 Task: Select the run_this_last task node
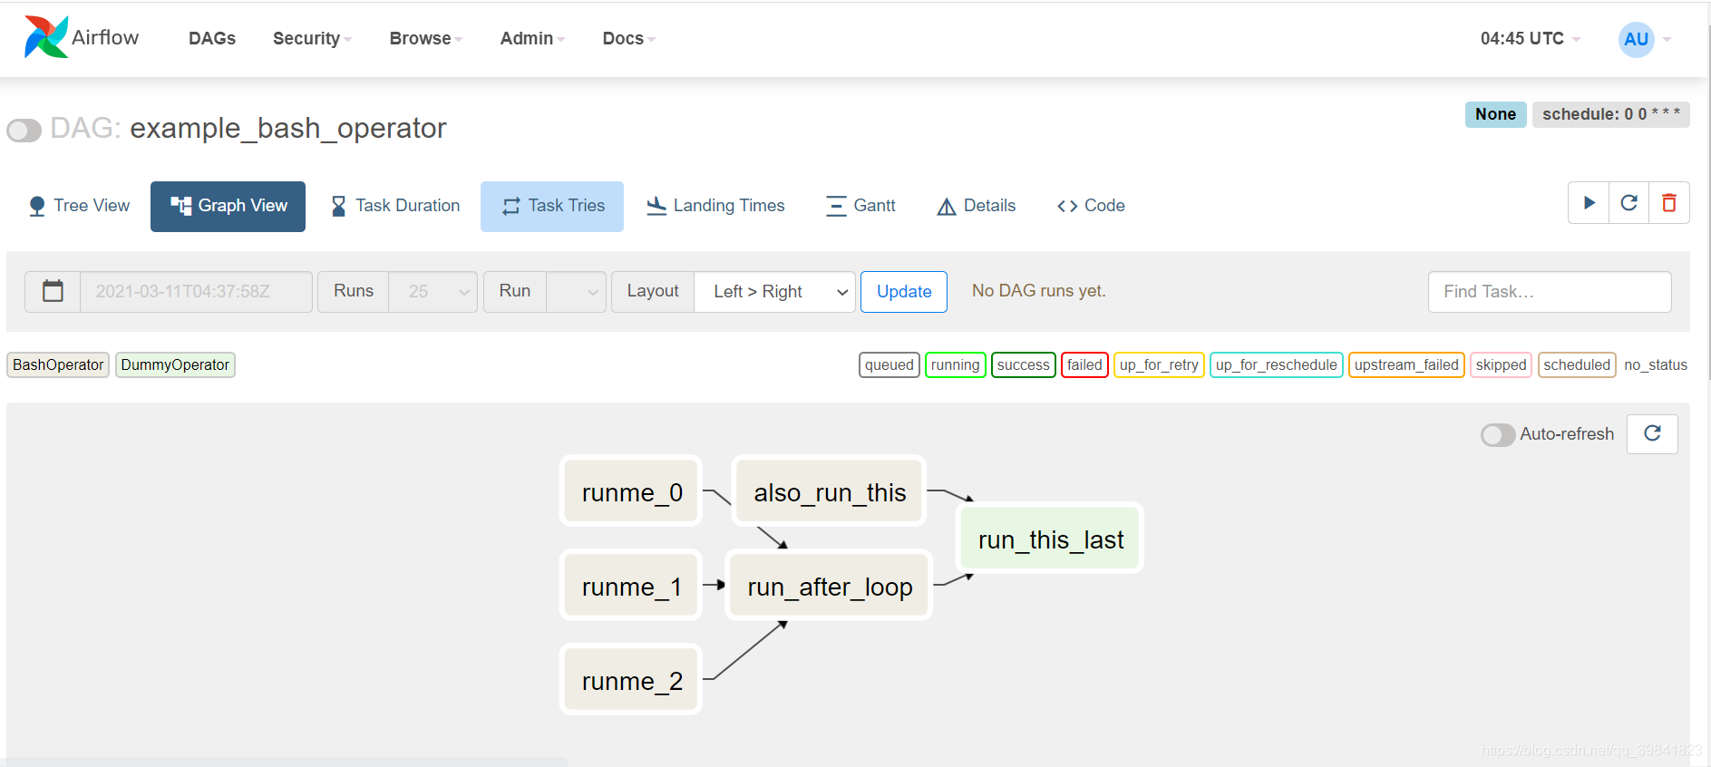coord(1050,539)
